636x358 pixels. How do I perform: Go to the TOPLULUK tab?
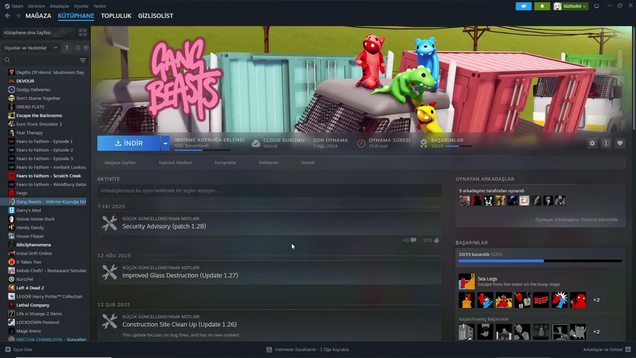pos(116,16)
